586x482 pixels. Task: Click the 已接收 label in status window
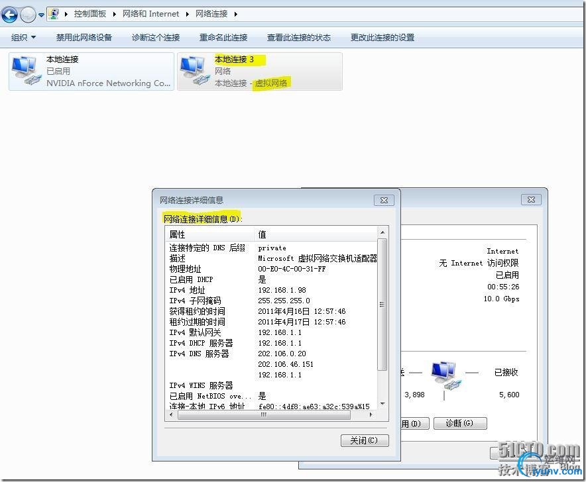[x=506, y=372]
